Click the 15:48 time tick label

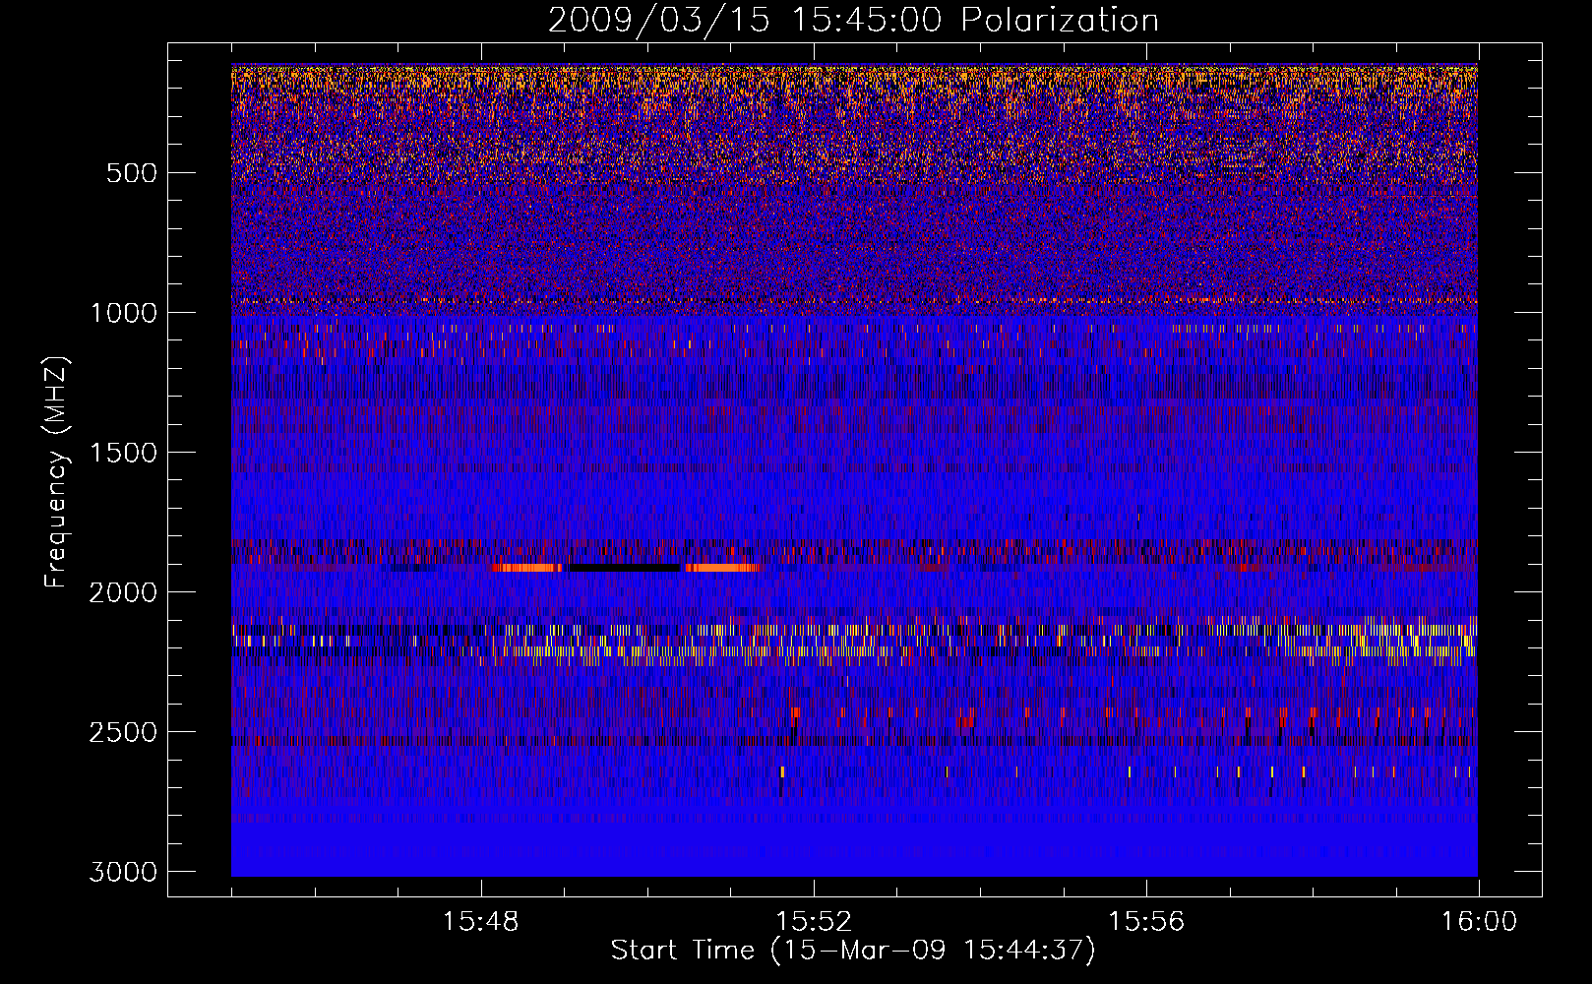point(481,922)
